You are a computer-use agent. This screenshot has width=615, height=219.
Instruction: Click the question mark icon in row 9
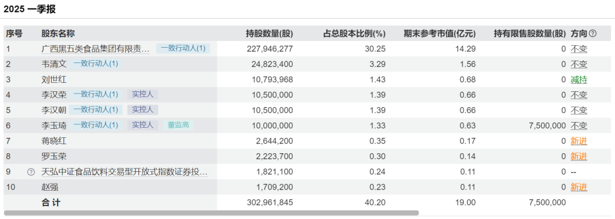coord(31,172)
